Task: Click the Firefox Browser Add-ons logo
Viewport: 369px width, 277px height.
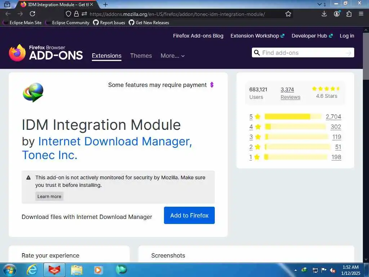Action: (46, 53)
